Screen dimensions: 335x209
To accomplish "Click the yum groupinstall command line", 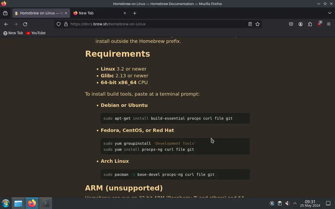I will [x=150, y=143].
